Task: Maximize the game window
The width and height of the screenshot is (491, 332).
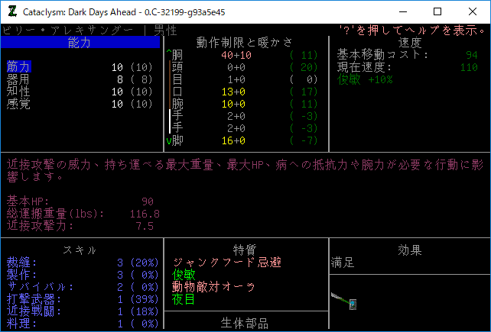Action: pyautogui.click(x=437, y=11)
